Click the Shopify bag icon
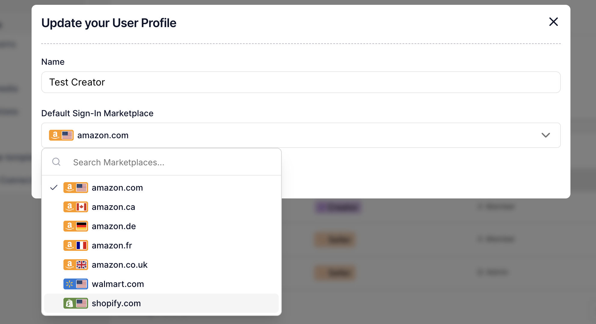596x324 pixels. 69,303
